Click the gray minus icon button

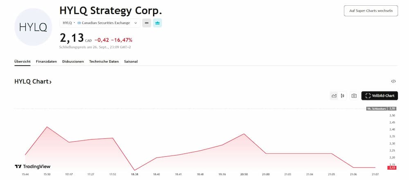[146, 23]
